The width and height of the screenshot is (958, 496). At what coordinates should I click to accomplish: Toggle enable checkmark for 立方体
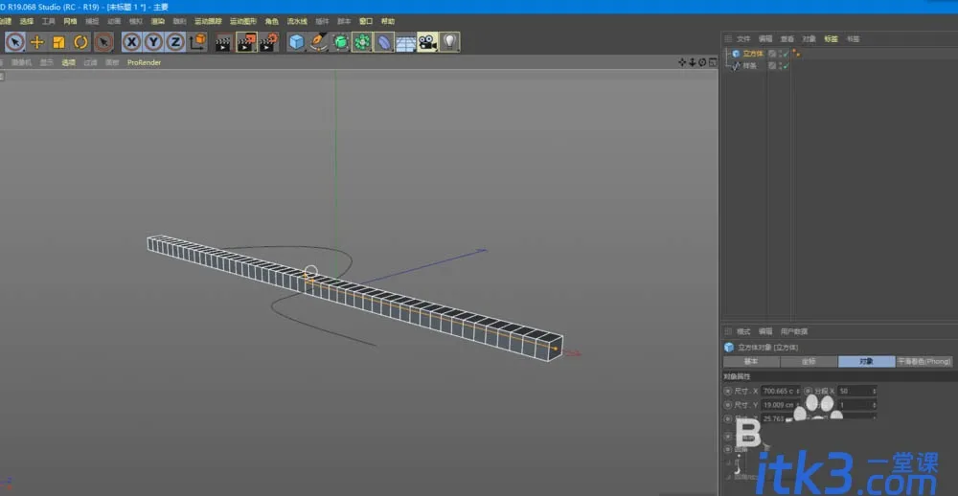(786, 54)
